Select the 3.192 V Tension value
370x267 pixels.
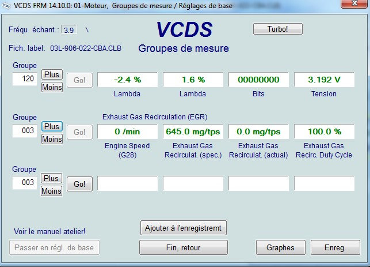click(x=324, y=80)
